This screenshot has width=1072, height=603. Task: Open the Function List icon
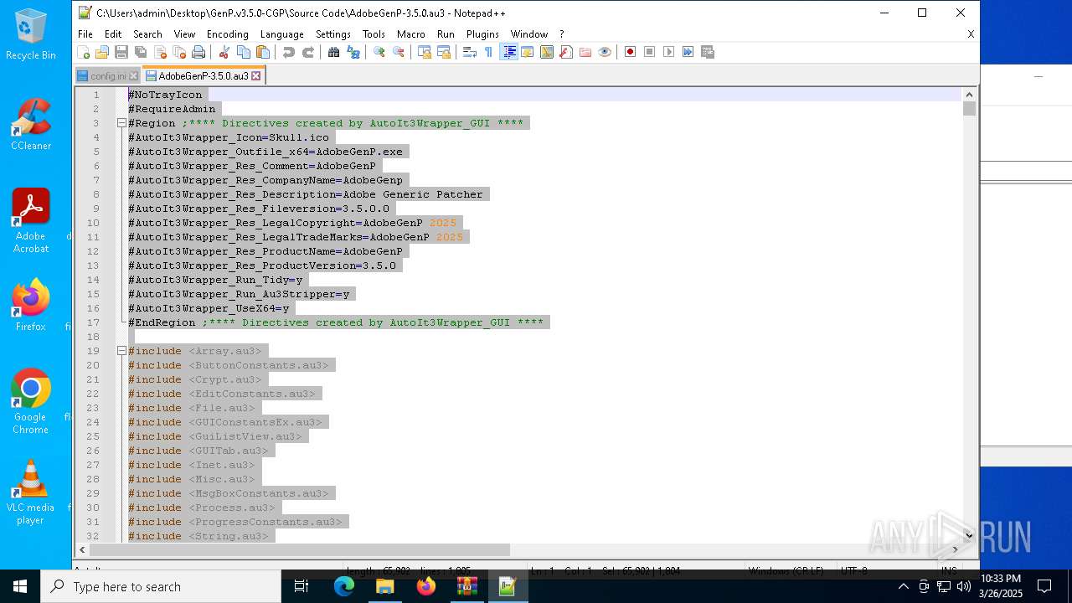[x=566, y=52]
